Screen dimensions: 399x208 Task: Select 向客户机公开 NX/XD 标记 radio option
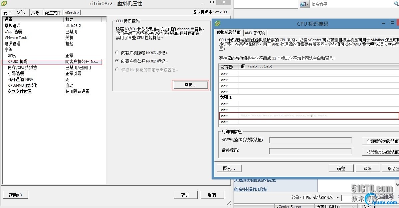click(117, 61)
